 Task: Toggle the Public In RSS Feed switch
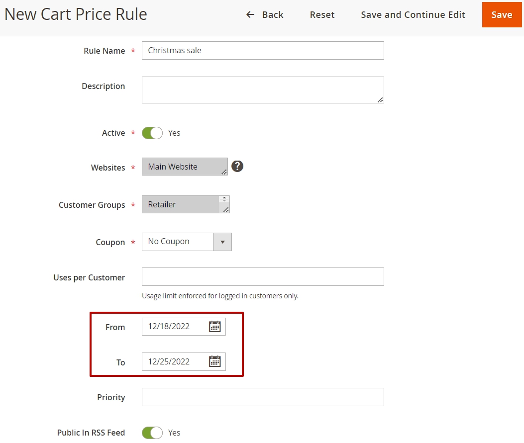[x=152, y=433]
